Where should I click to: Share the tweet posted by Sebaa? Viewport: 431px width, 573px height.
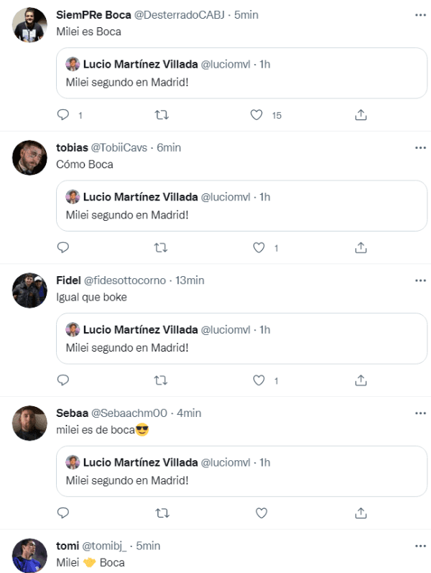pos(361,513)
